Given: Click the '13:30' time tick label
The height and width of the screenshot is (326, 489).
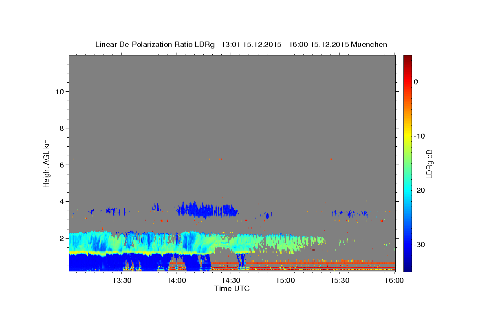Looking at the screenshot, I should (121, 280).
